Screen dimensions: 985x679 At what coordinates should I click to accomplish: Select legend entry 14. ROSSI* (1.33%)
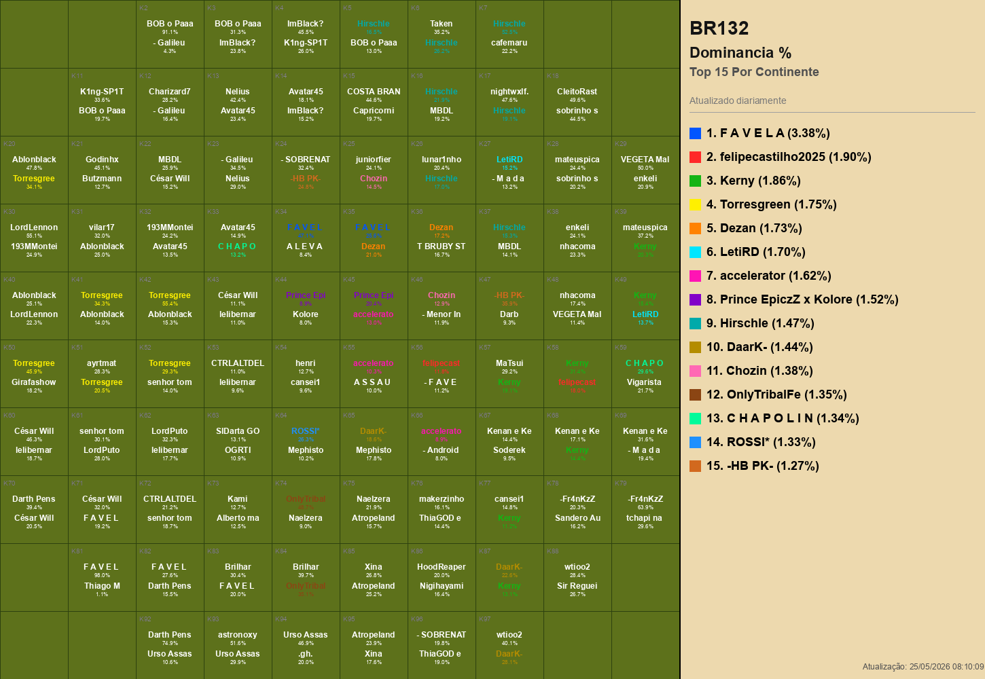[753, 442]
